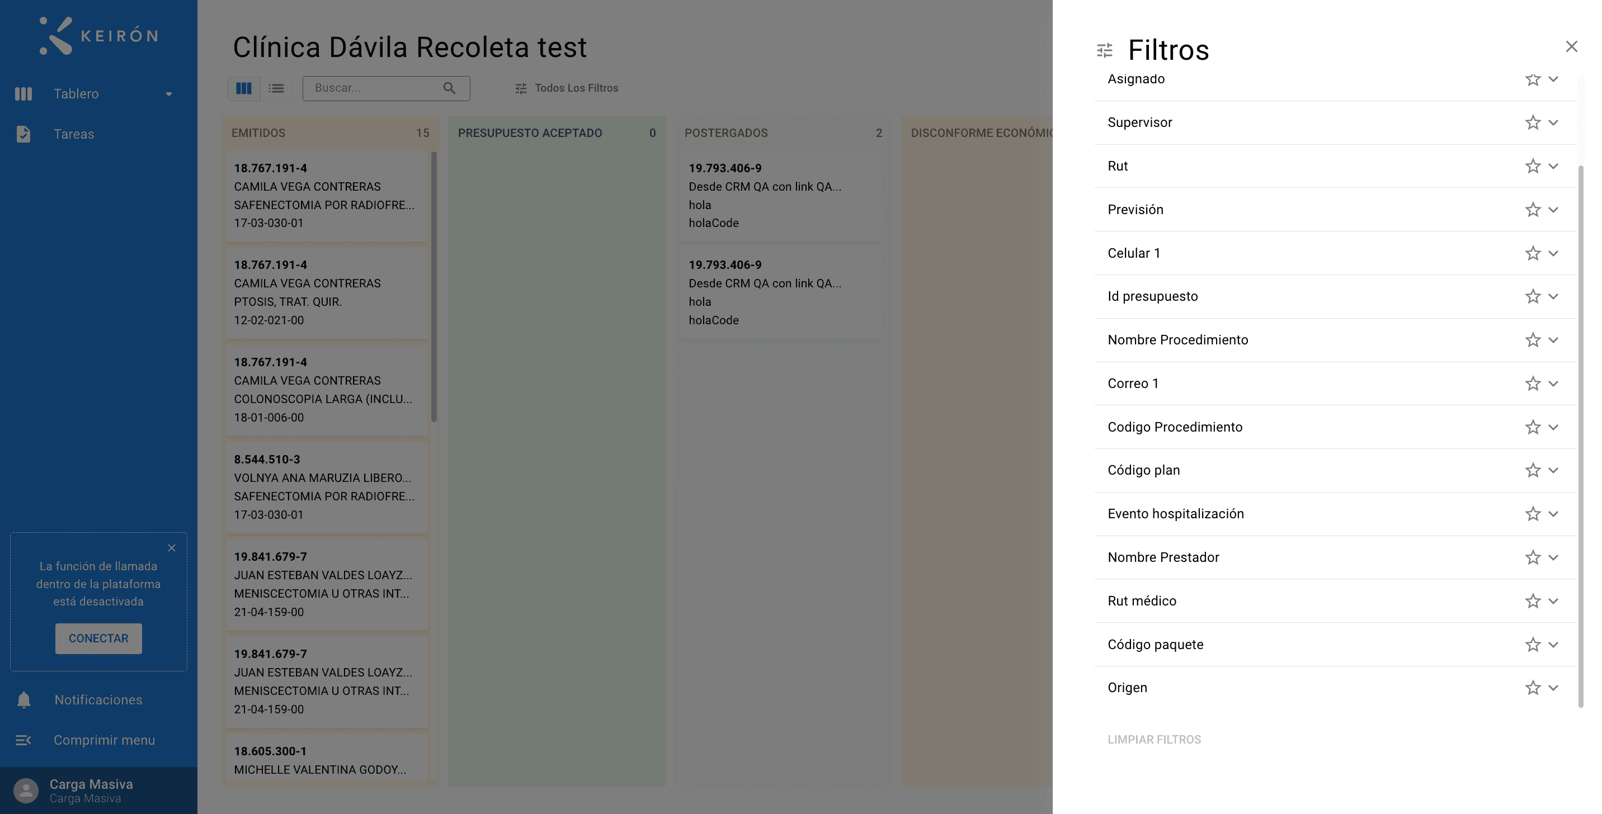Open card PTOSIS, TRAT. QUIR.
The image size is (1602, 814).
[327, 294]
